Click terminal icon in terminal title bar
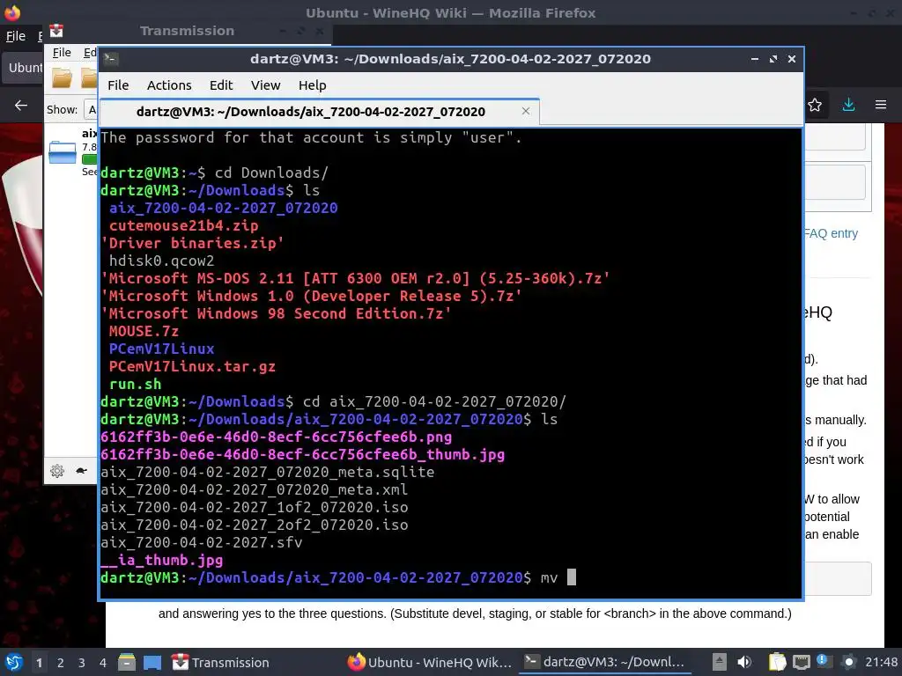 pos(110,59)
